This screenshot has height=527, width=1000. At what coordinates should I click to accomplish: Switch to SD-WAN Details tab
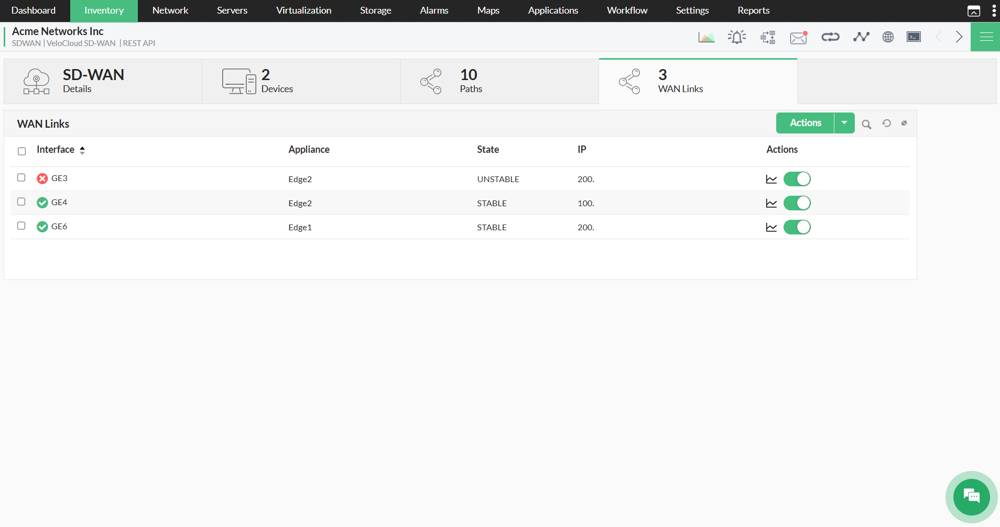(x=103, y=81)
